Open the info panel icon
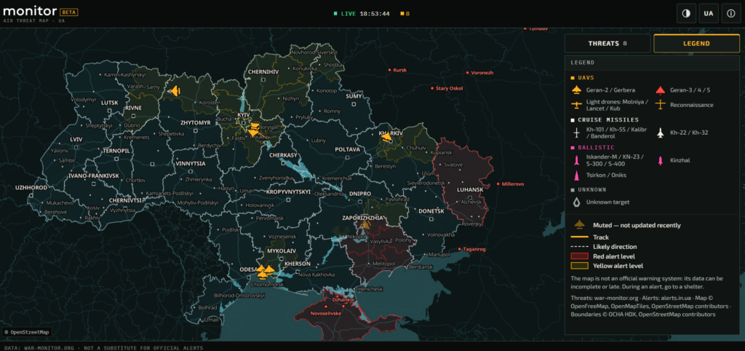 pyautogui.click(x=730, y=13)
